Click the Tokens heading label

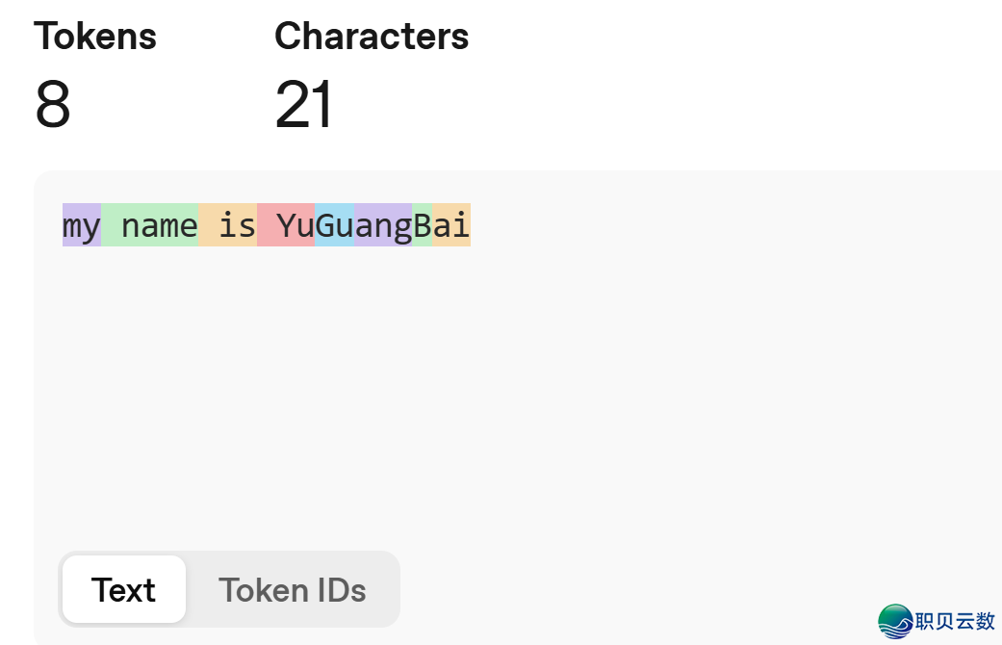point(95,37)
